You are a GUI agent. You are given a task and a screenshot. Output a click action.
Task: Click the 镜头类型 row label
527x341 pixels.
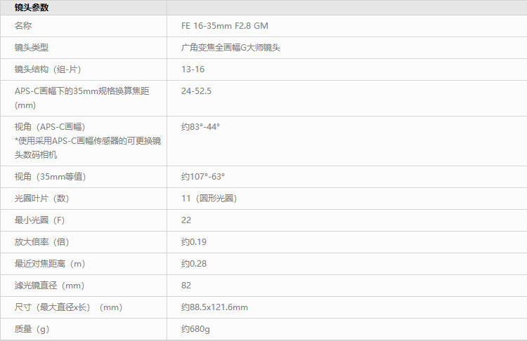tap(32, 48)
